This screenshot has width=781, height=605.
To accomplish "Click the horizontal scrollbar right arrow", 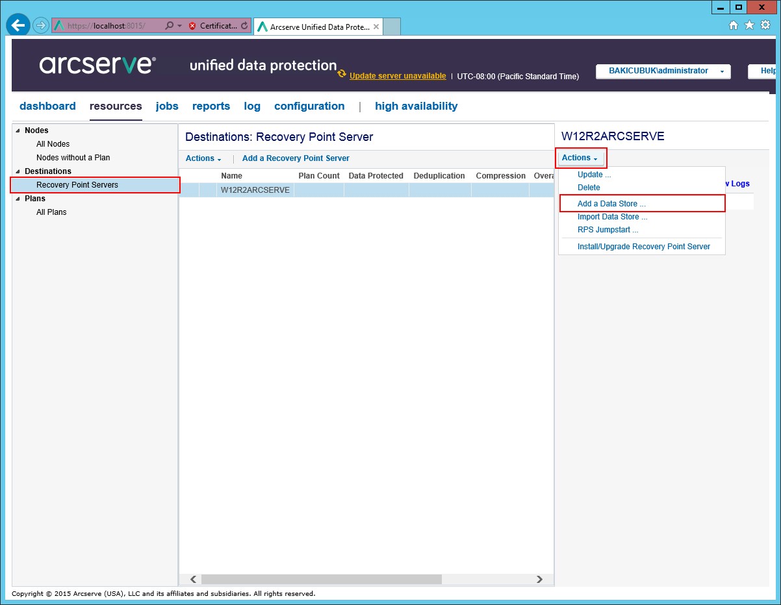I will click(x=539, y=579).
